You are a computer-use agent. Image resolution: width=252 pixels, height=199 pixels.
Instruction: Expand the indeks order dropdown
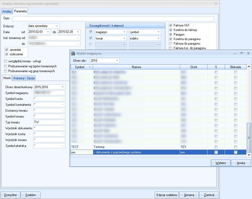click(158, 38)
